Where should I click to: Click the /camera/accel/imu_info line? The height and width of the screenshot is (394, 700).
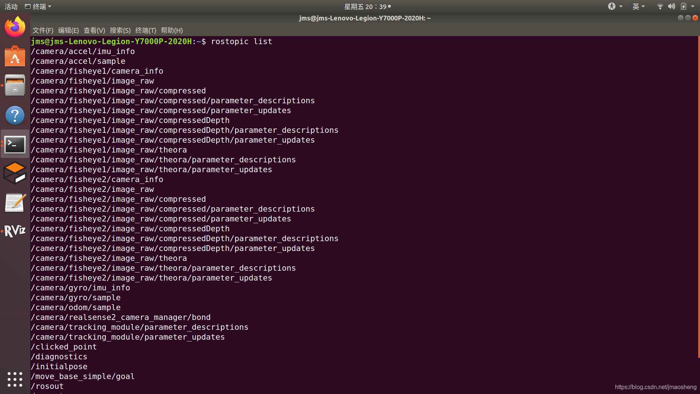point(83,51)
